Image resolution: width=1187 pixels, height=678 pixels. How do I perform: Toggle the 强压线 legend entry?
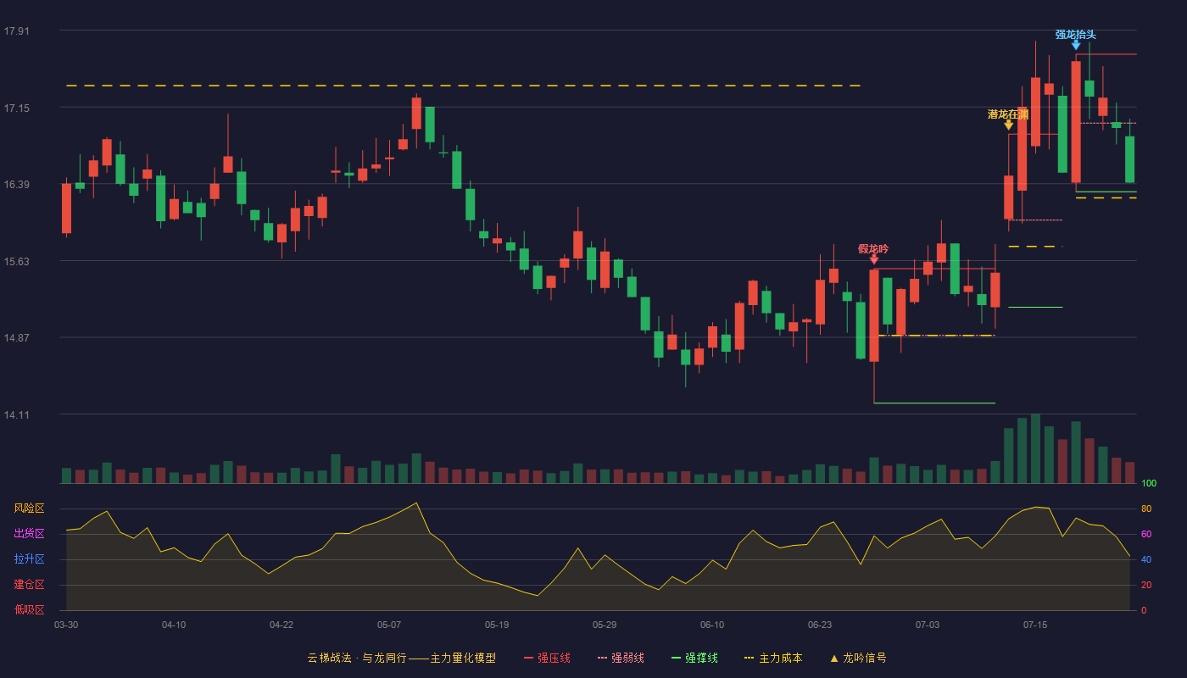(x=547, y=658)
